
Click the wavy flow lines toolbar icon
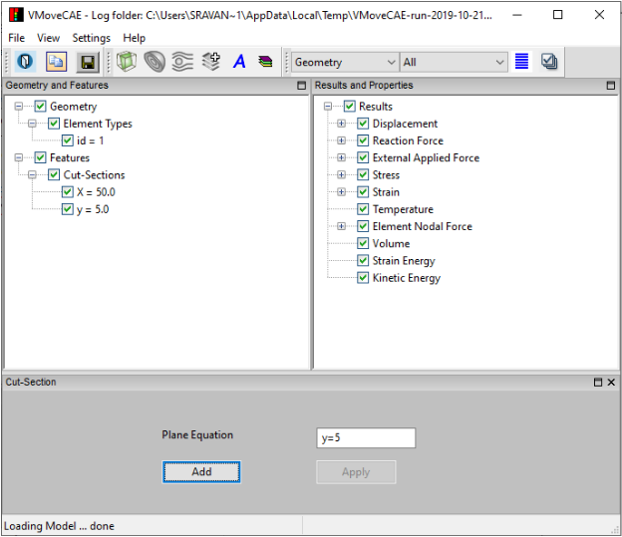click(182, 62)
